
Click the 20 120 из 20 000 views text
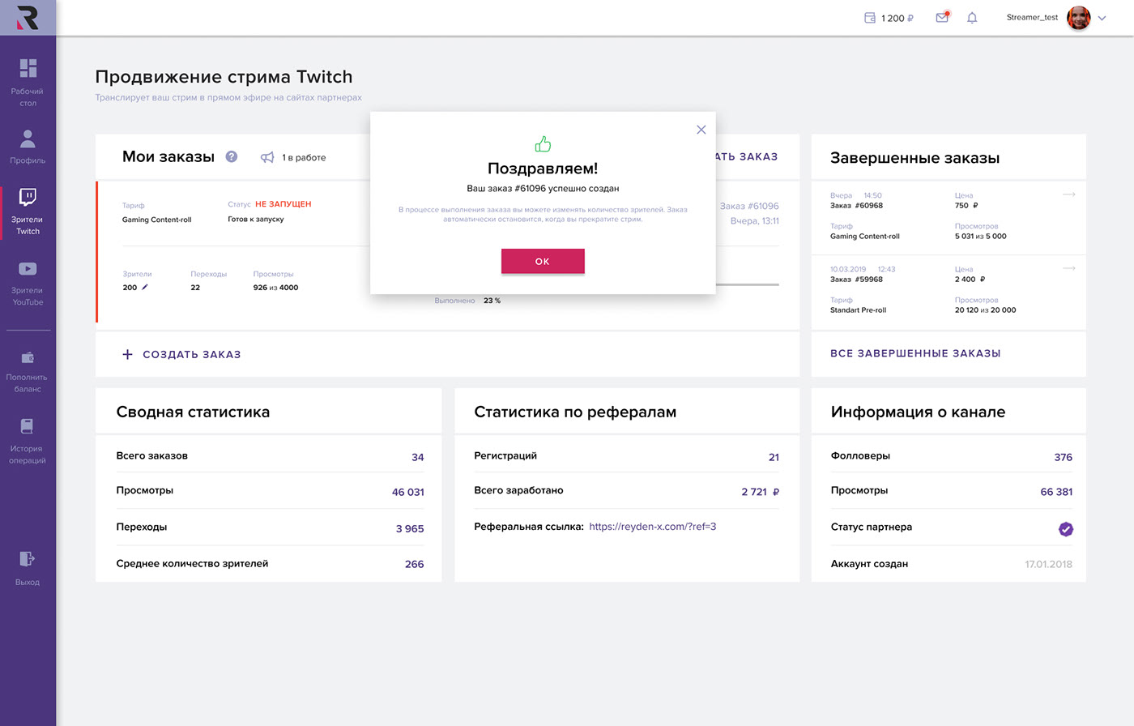(985, 310)
